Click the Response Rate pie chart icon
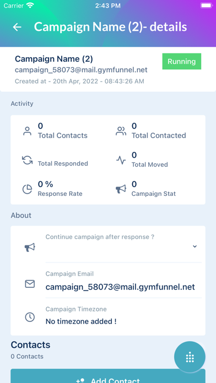Screen dimensions: 216x383 point(27,189)
